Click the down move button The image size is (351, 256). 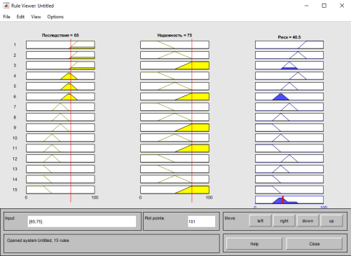coord(308,221)
